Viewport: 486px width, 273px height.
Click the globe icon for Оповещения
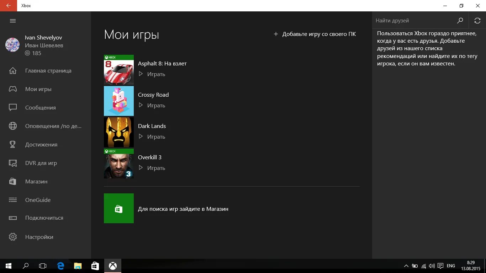point(13,126)
